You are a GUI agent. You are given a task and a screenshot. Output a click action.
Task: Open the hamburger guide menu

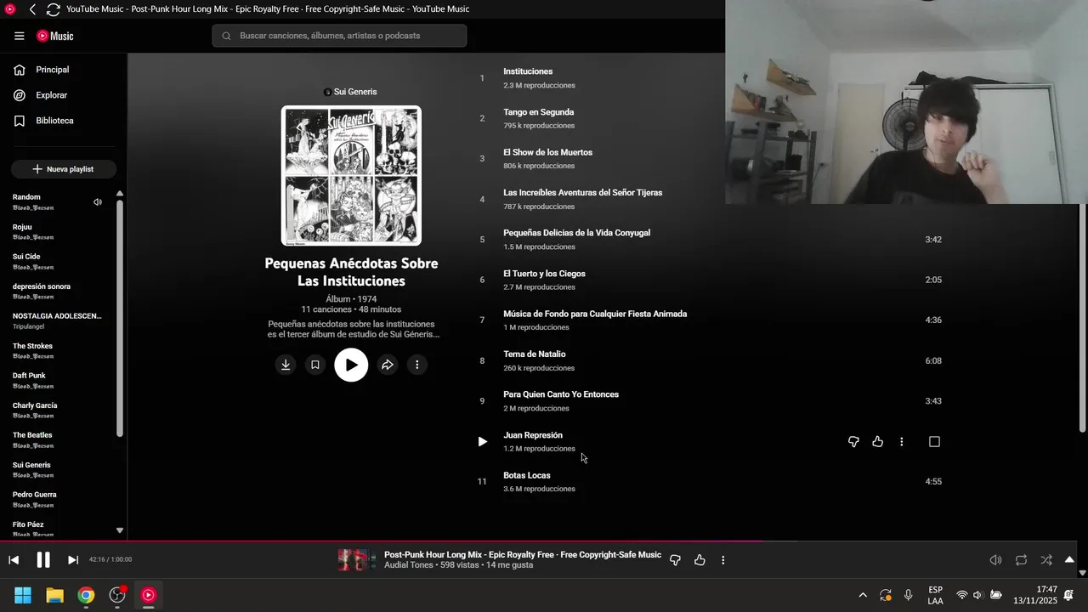pyautogui.click(x=19, y=36)
